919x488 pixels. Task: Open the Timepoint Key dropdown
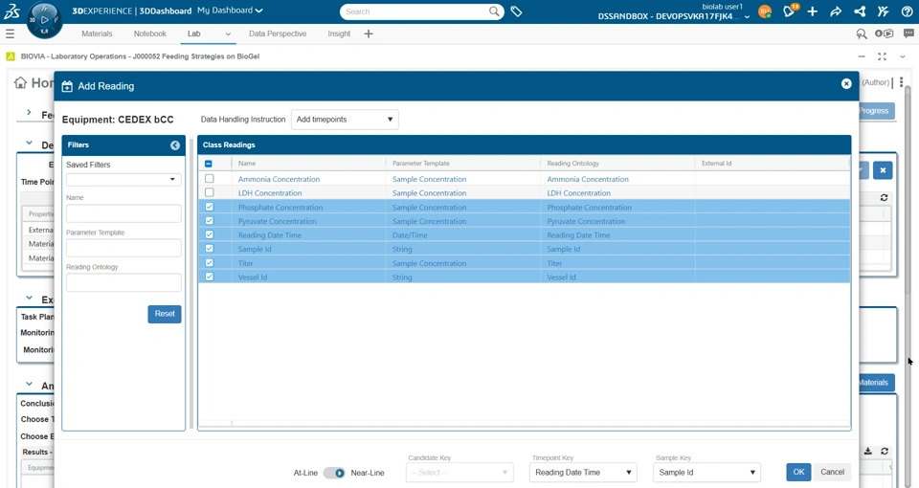[x=583, y=472]
